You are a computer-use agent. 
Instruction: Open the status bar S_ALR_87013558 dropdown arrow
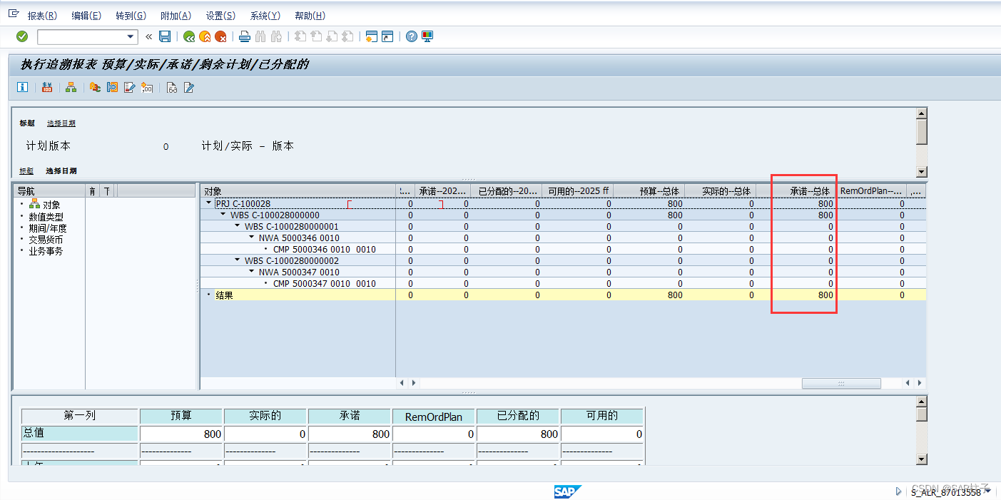[x=987, y=491]
